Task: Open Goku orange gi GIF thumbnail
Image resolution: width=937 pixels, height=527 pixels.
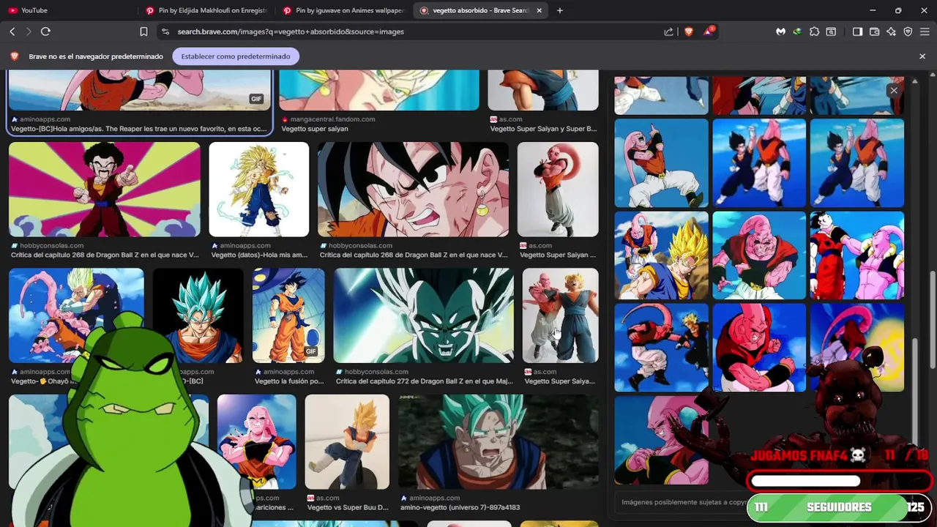Action: [288, 315]
